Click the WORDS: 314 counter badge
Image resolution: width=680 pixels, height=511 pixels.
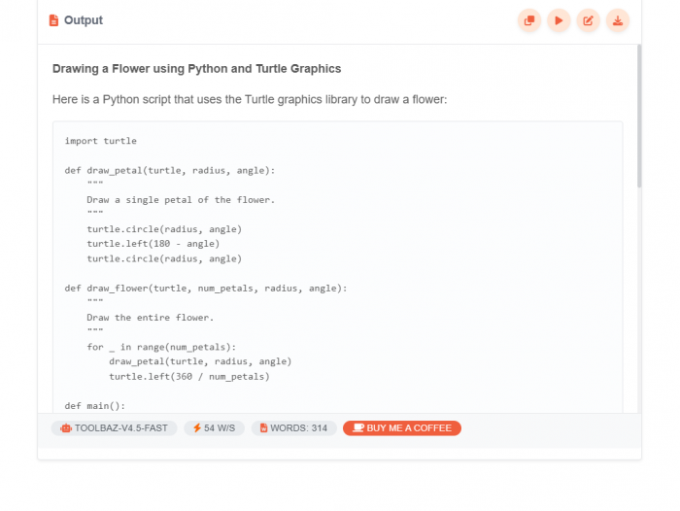[x=294, y=428]
